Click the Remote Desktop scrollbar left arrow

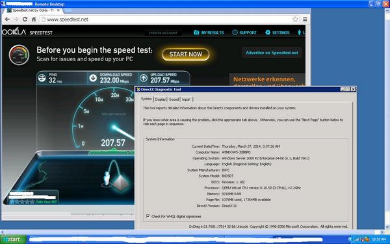(2, 232)
